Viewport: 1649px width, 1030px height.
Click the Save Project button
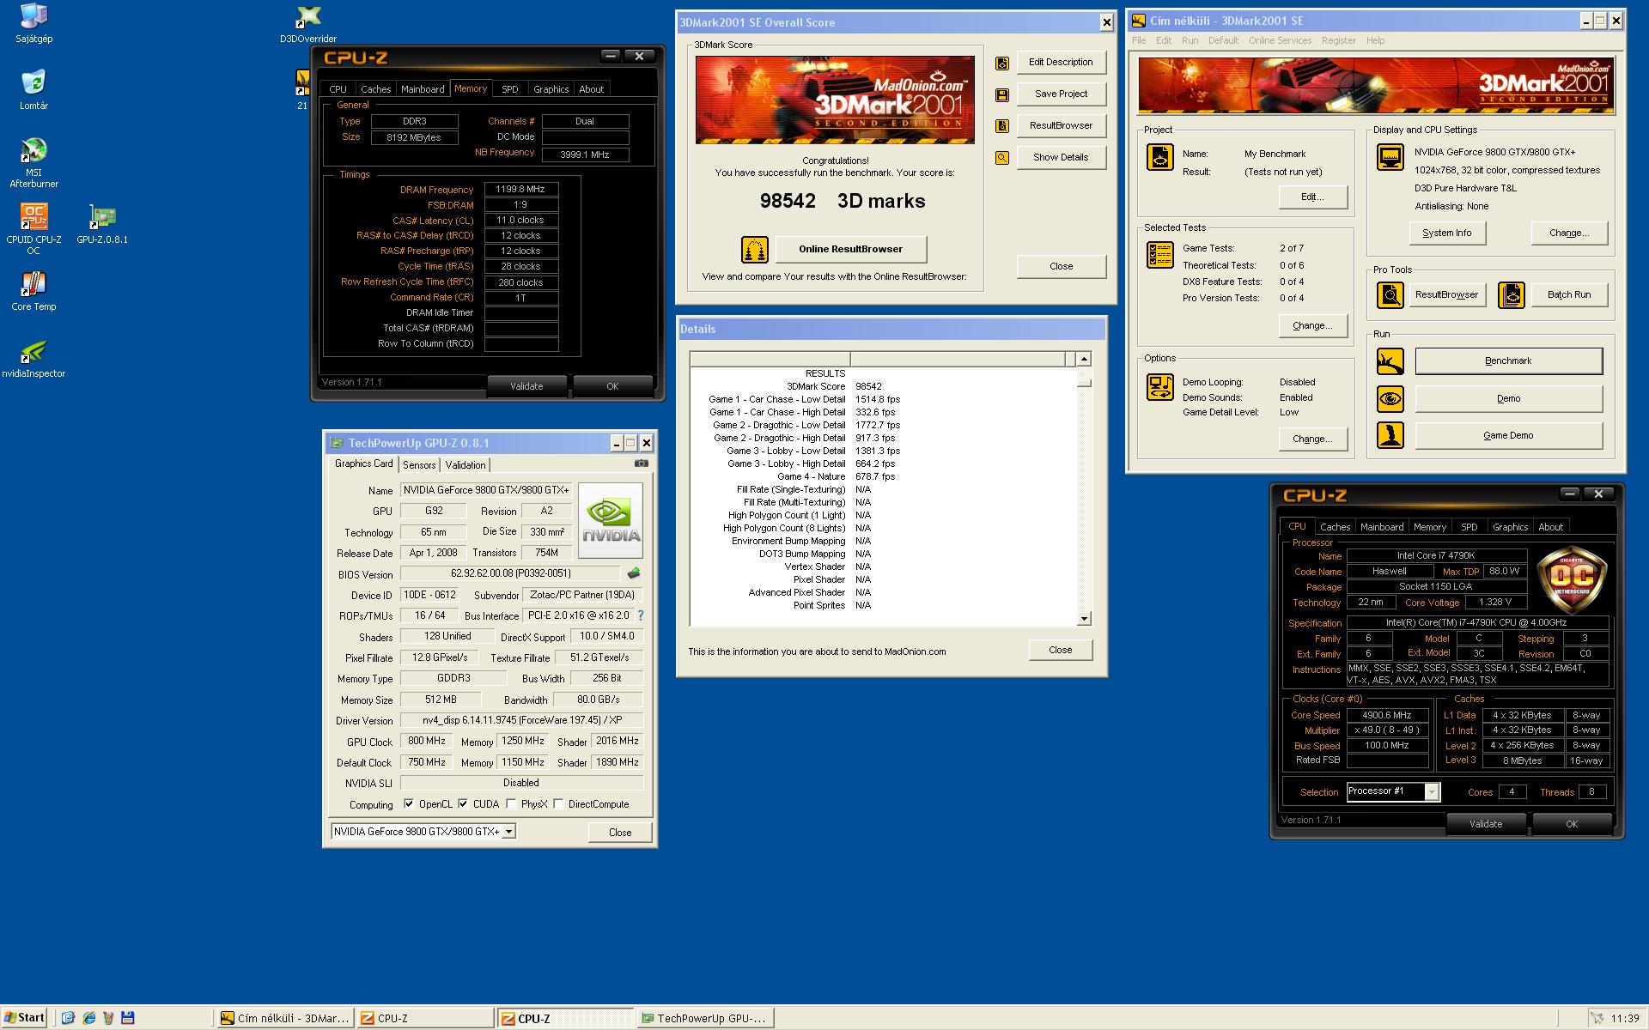1061,94
